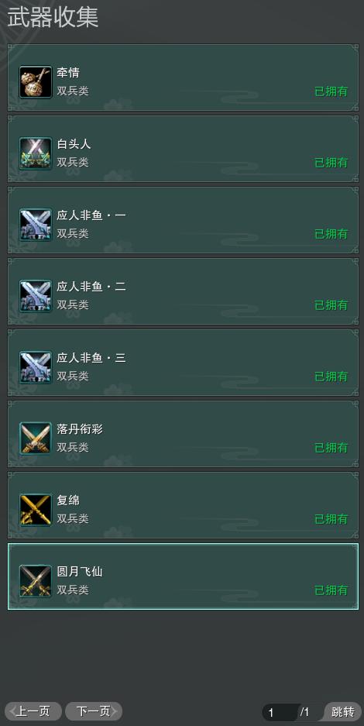Open the 落丹衔彩 weapon icon

click(x=36, y=439)
